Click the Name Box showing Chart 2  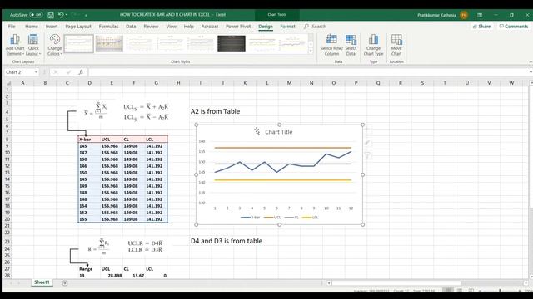(x=19, y=72)
